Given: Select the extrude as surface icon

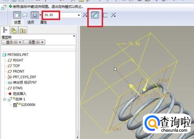Looking at the screenshot, I should [x=25, y=15].
